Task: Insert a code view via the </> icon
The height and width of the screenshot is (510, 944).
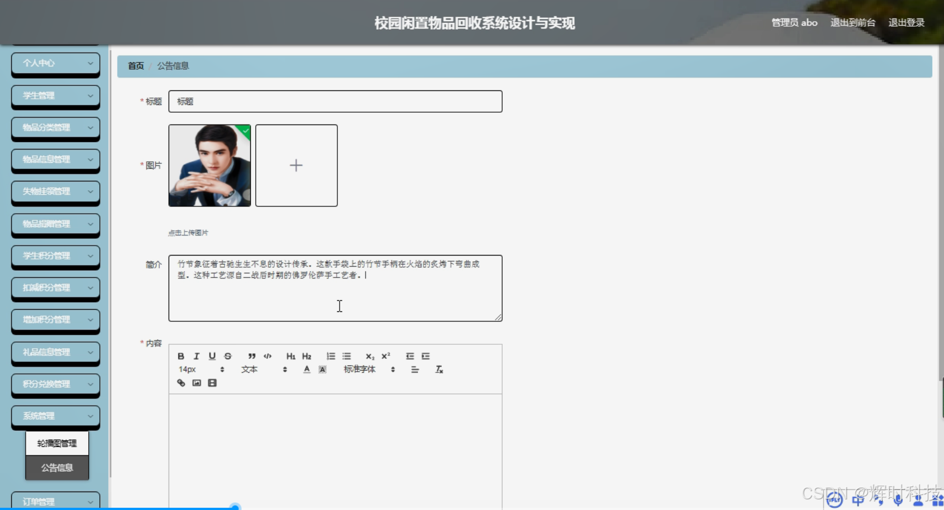Action: [x=268, y=355]
